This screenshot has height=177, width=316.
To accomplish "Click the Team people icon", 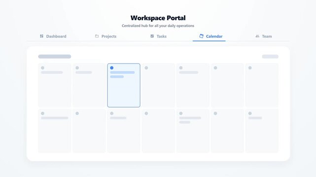I will (x=257, y=36).
